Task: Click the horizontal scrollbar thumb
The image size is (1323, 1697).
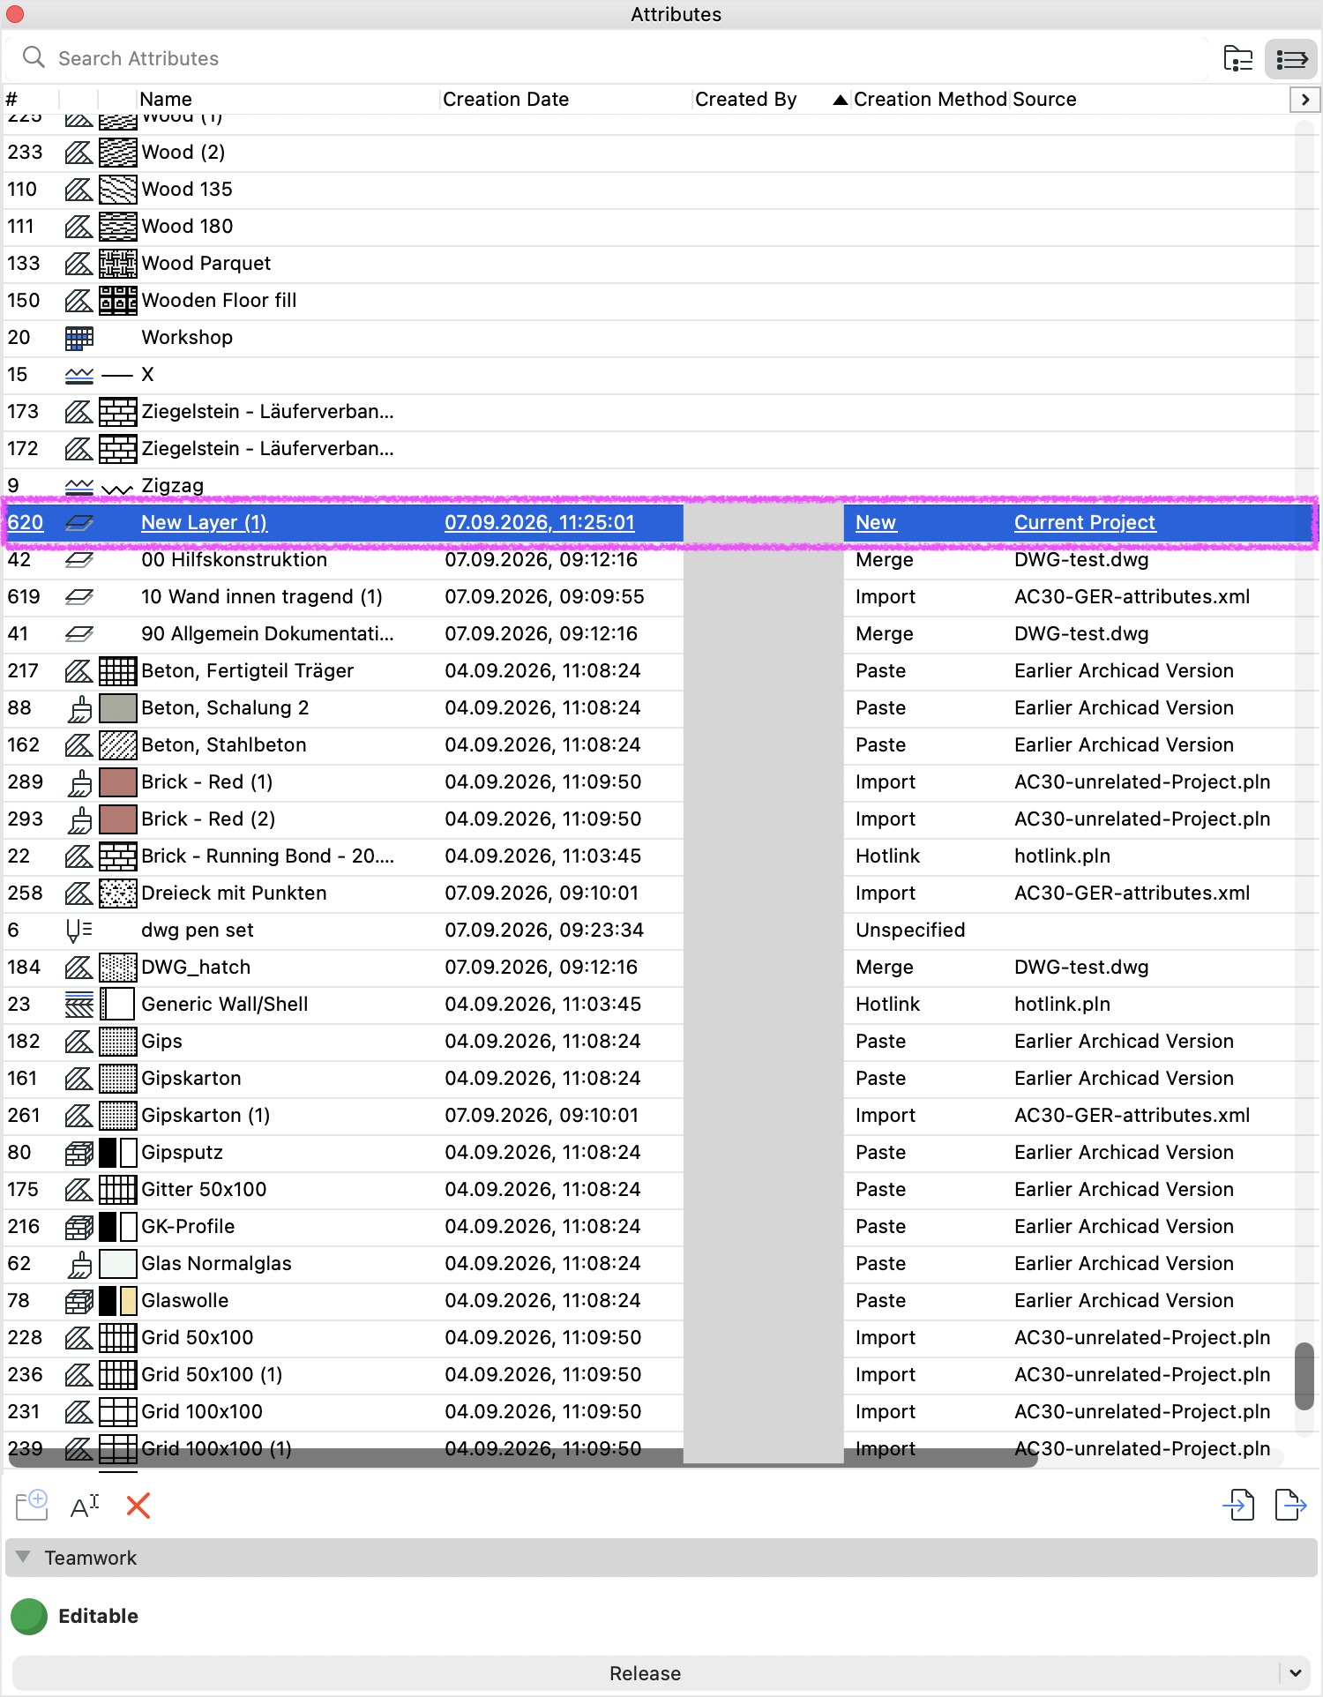Action: [x=522, y=1457]
